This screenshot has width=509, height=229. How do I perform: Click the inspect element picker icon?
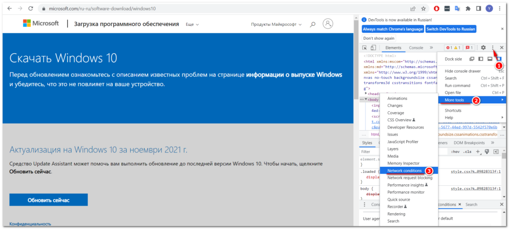364,48
